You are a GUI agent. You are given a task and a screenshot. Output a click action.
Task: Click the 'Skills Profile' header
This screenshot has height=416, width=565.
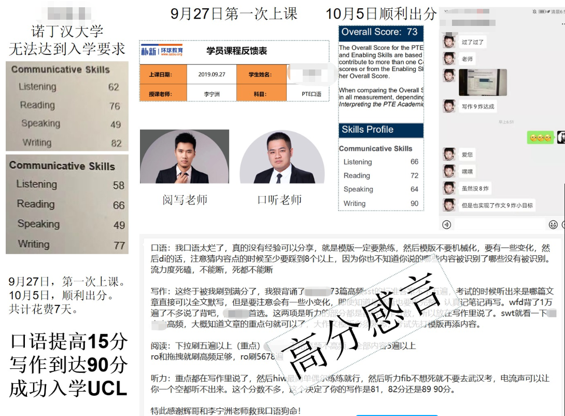(x=381, y=130)
